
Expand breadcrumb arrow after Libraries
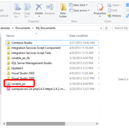(x=13, y=28)
